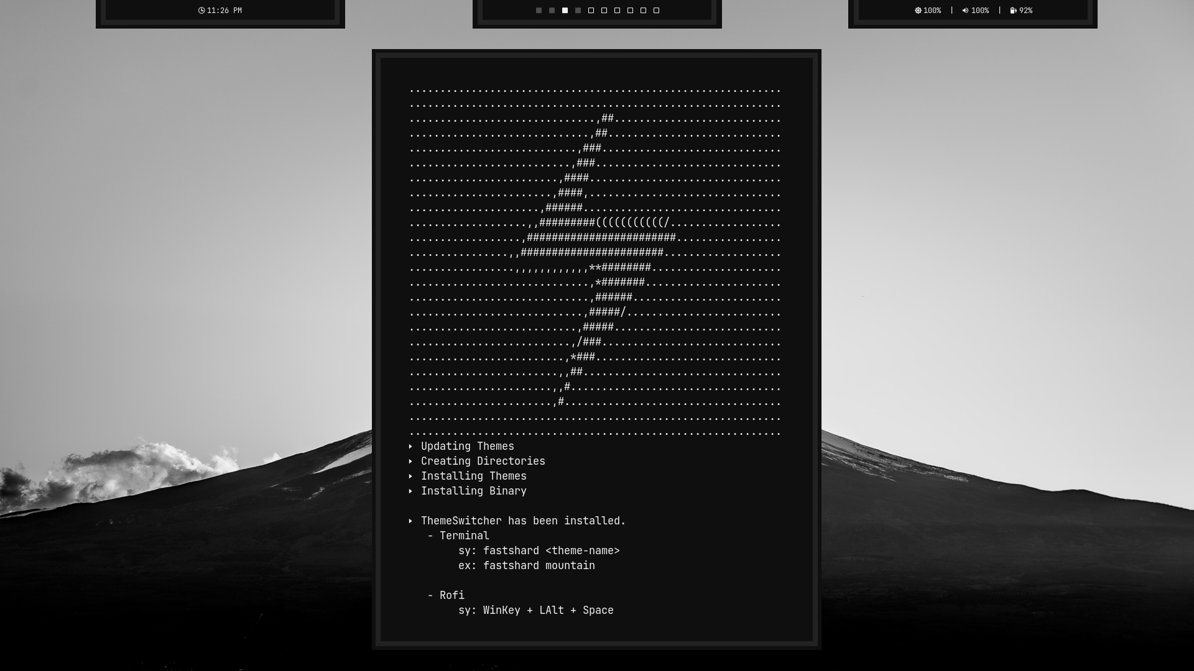Click the battery charging icon showing 92%

1012,11
